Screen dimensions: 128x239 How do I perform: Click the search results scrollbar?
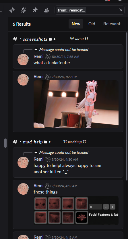click(127, 106)
